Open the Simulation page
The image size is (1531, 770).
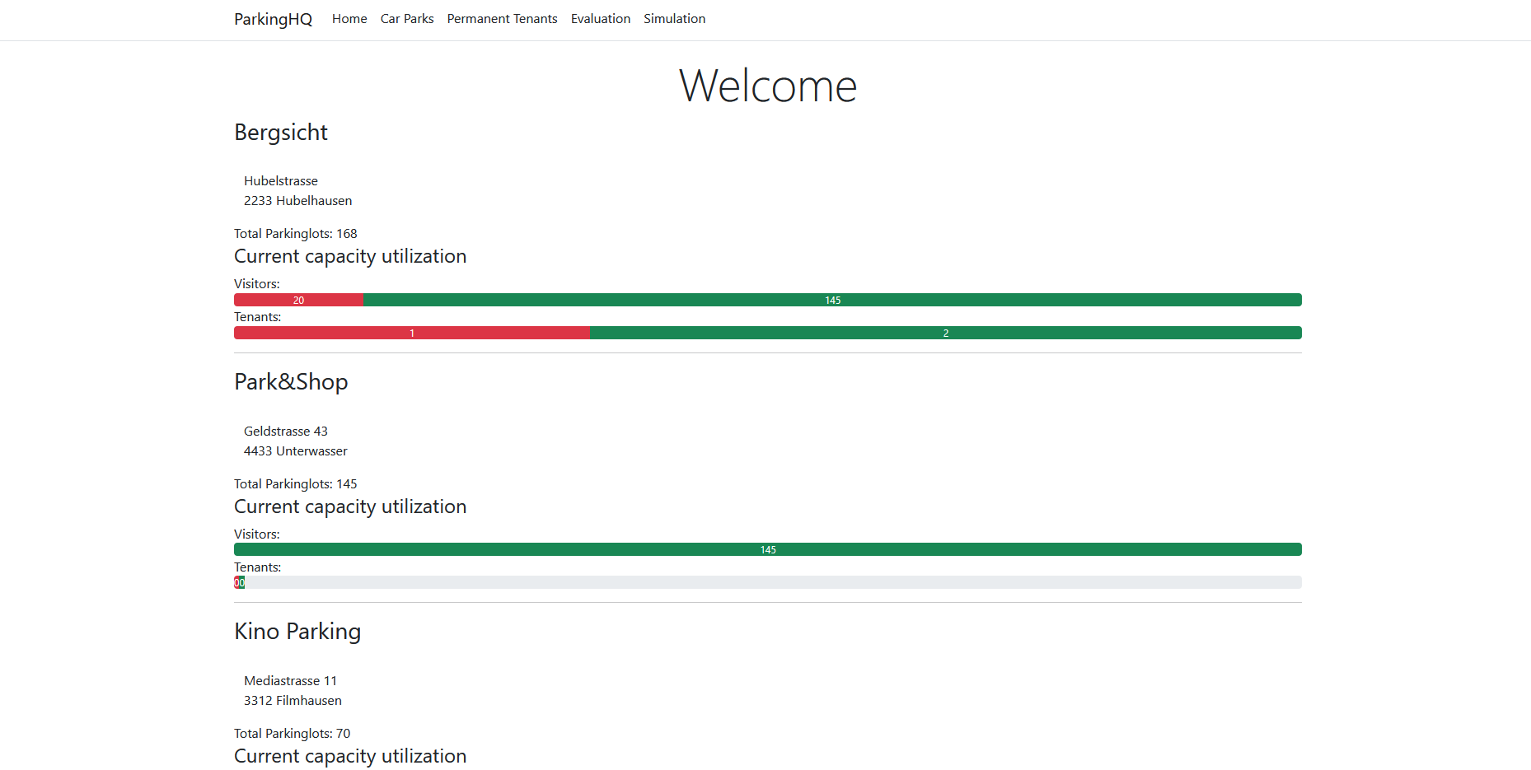pos(674,19)
